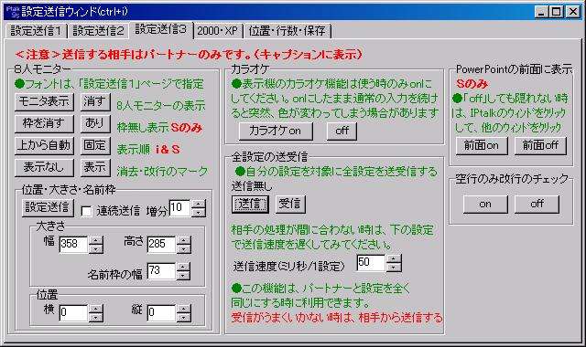The image size is (586, 347).
Task: Decrease the 横 position with down arrow
Action: pos(96,318)
